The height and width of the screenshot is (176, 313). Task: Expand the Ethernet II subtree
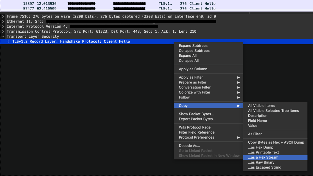point(3,21)
